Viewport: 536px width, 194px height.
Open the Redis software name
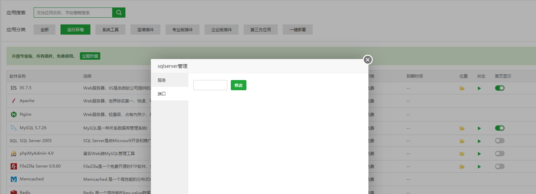[25, 192]
